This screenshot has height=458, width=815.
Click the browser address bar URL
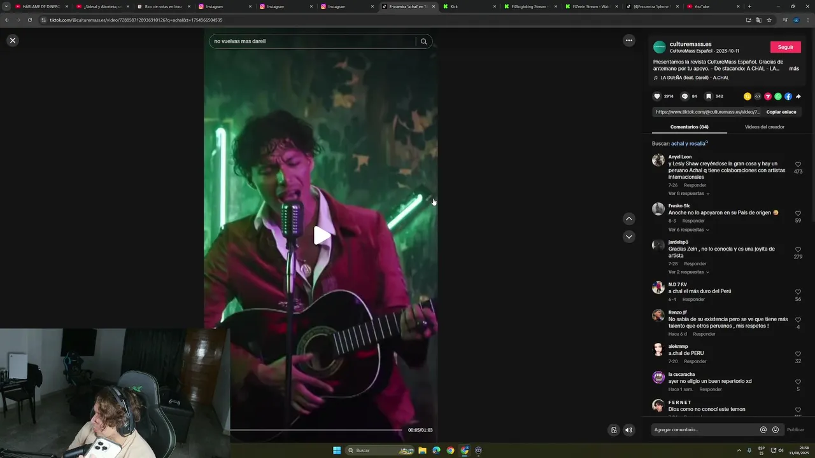(136, 20)
